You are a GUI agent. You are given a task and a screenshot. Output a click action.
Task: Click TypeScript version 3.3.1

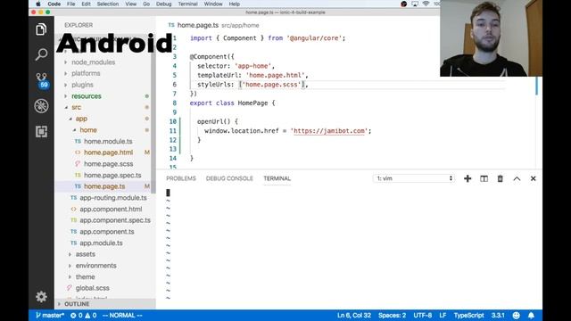[x=498, y=316]
